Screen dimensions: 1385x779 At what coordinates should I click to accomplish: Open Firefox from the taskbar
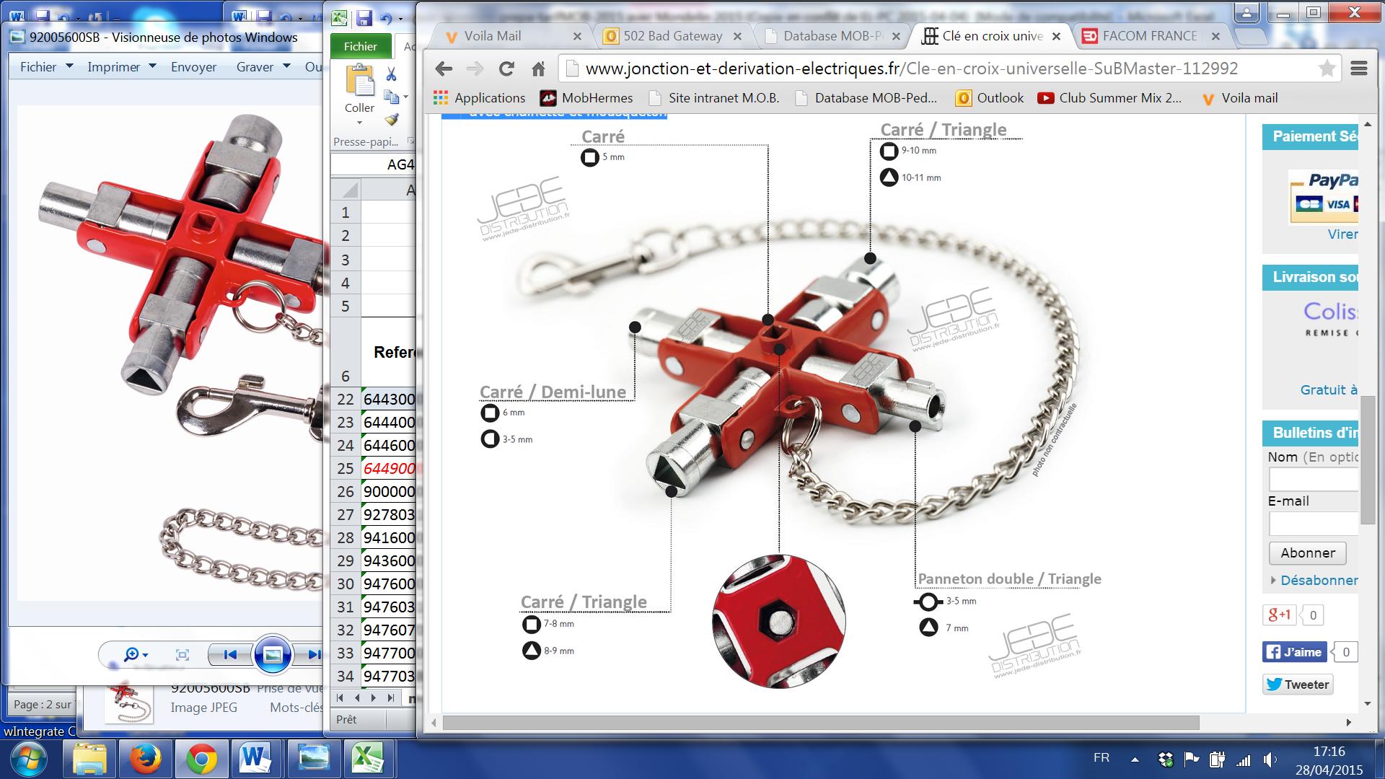(x=145, y=759)
